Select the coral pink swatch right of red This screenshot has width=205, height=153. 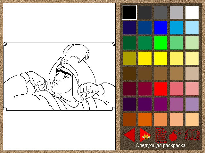point(176,89)
